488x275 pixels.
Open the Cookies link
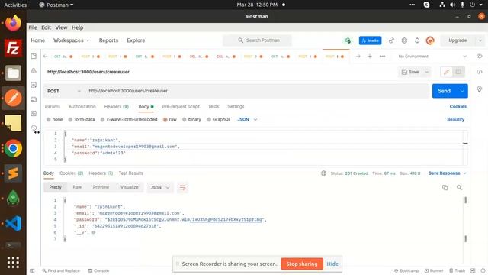pos(457,107)
